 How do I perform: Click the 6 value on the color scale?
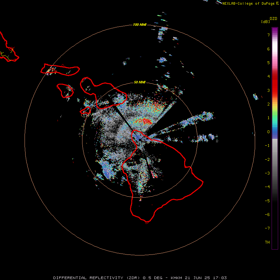pos(268,49)
